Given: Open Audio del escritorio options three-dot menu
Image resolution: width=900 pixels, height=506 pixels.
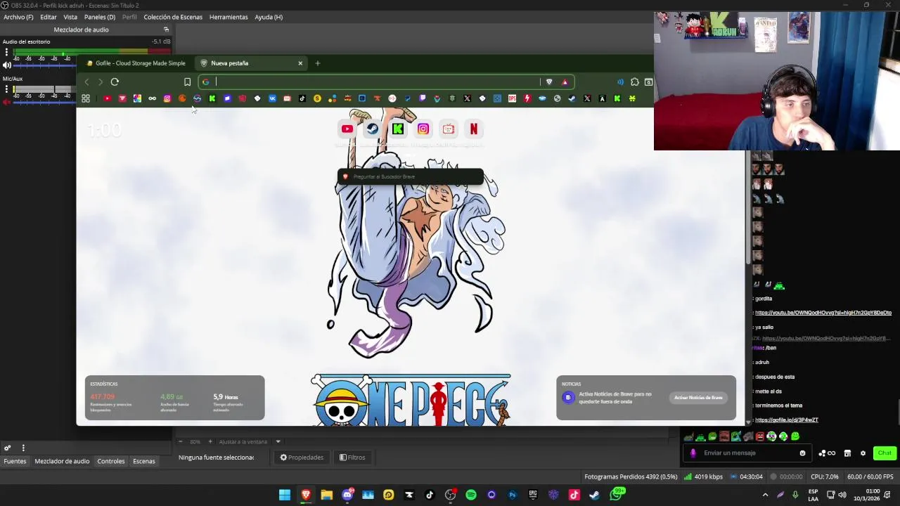Looking at the screenshot, I should pyautogui.click(x=6, y=52).
